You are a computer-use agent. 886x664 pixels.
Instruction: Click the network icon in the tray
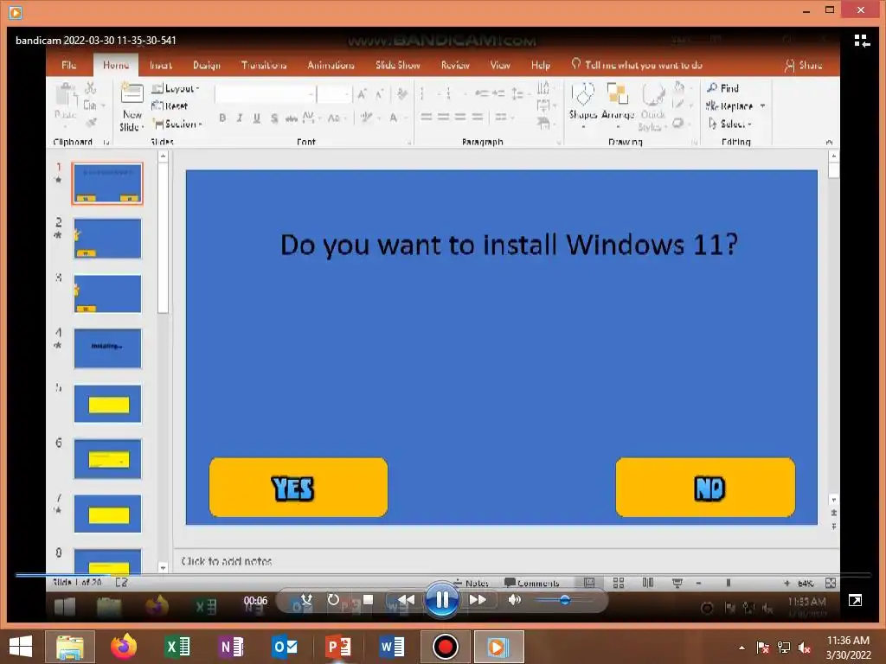[x=784, y=648]
